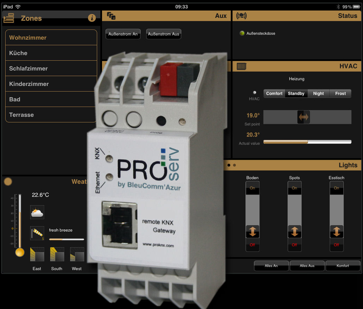This screenshot has width=363, height=309.
Task: Select Comfort HVAC mode
Action: pos(274,94)
